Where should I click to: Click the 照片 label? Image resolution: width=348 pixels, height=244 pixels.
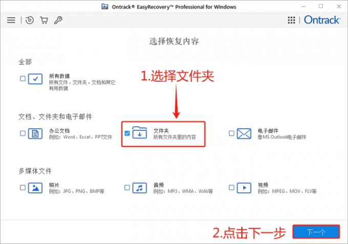(x=54, y=185)
